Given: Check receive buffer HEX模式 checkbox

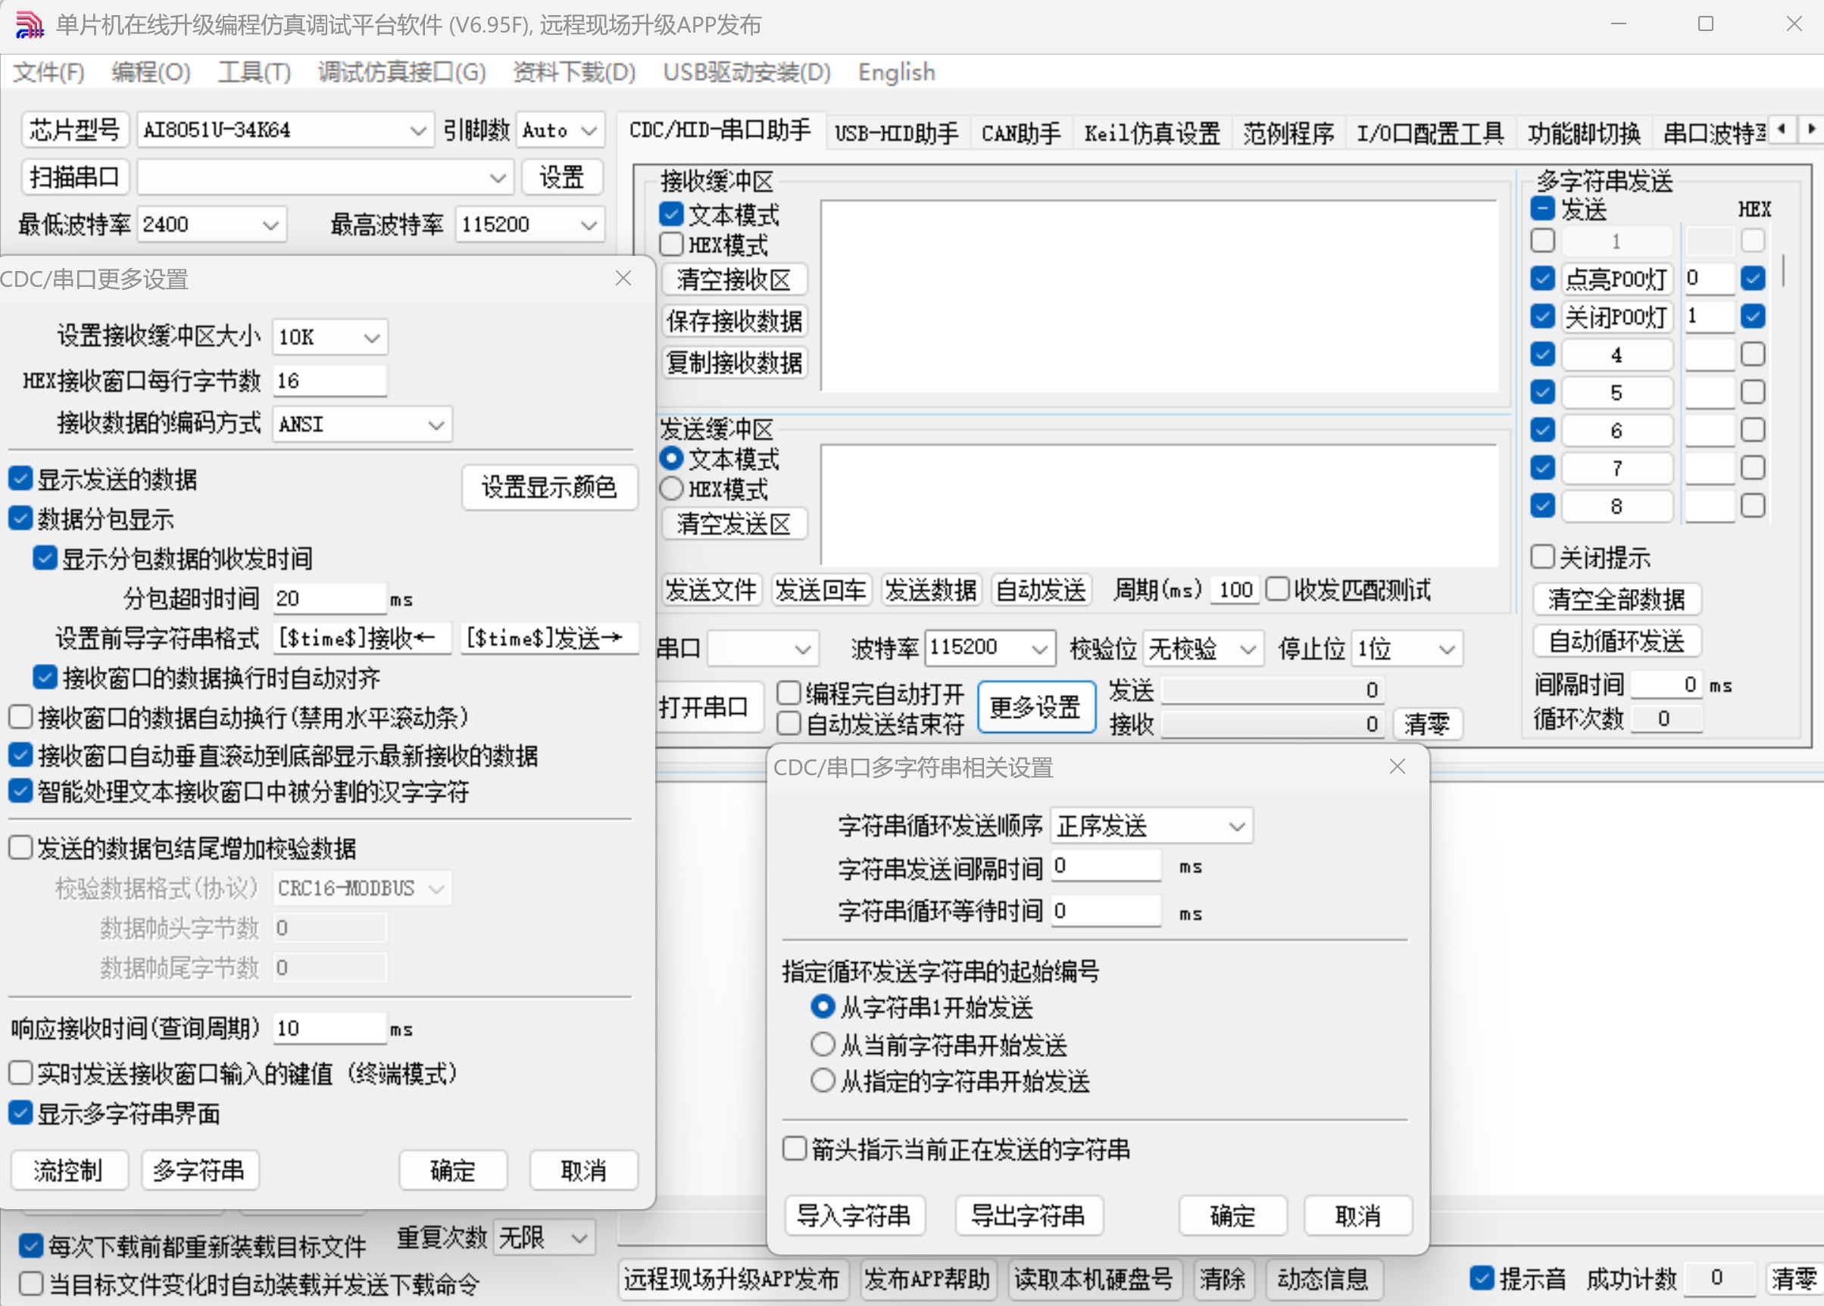Looking at the screenshot, I should click(670, 245).
